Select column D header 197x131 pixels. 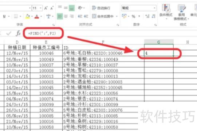pos(17,42)
